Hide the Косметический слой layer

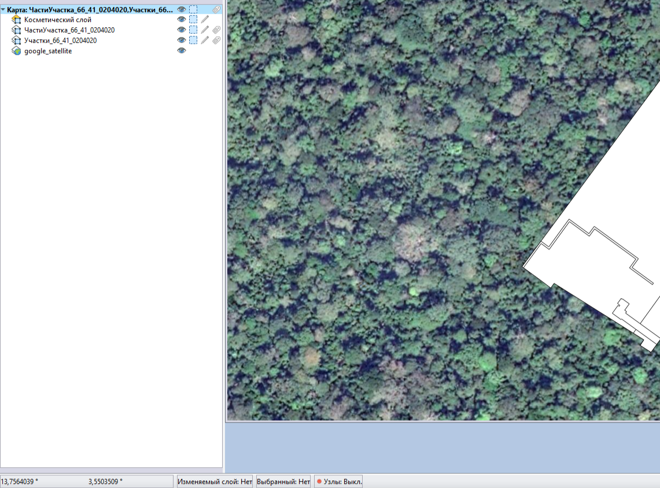point(182,20)
